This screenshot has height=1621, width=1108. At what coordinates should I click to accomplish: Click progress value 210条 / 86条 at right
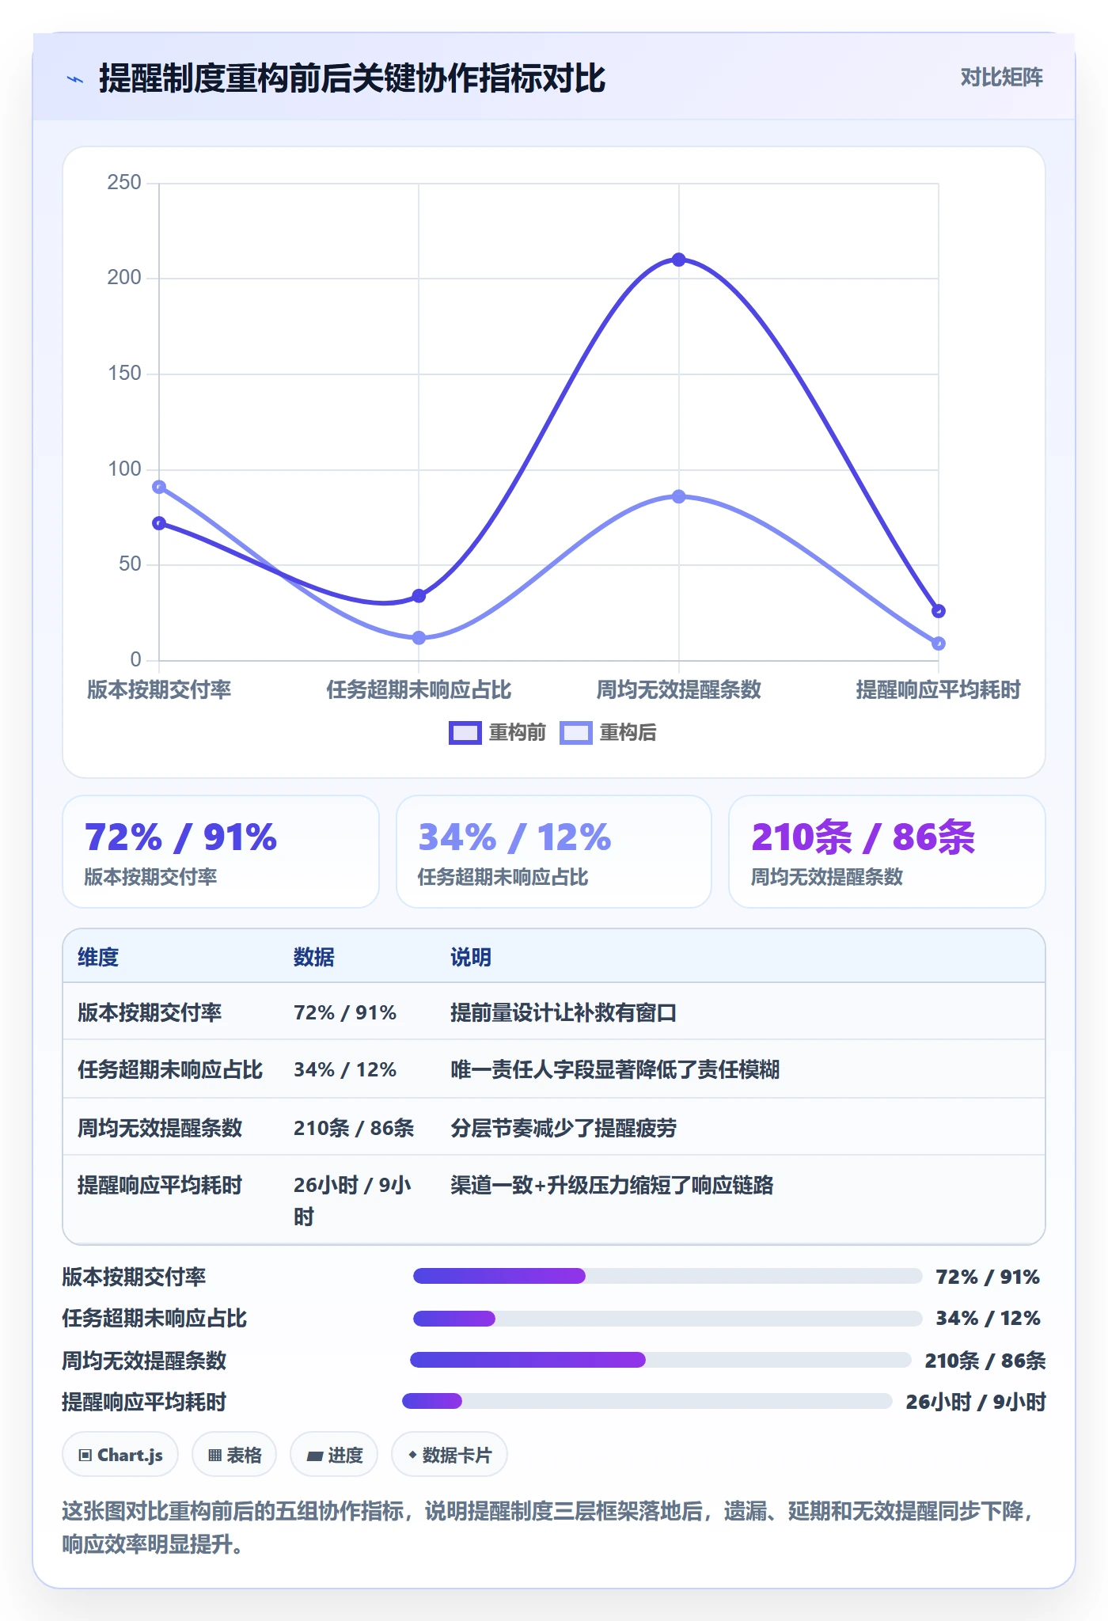(985, 1361)
